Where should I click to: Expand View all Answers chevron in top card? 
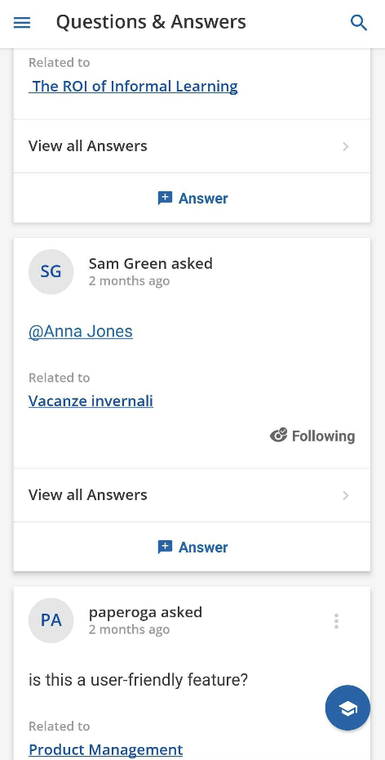[345, 146]
